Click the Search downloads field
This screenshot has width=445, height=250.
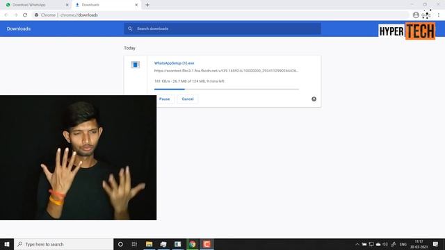click(222, 28)
